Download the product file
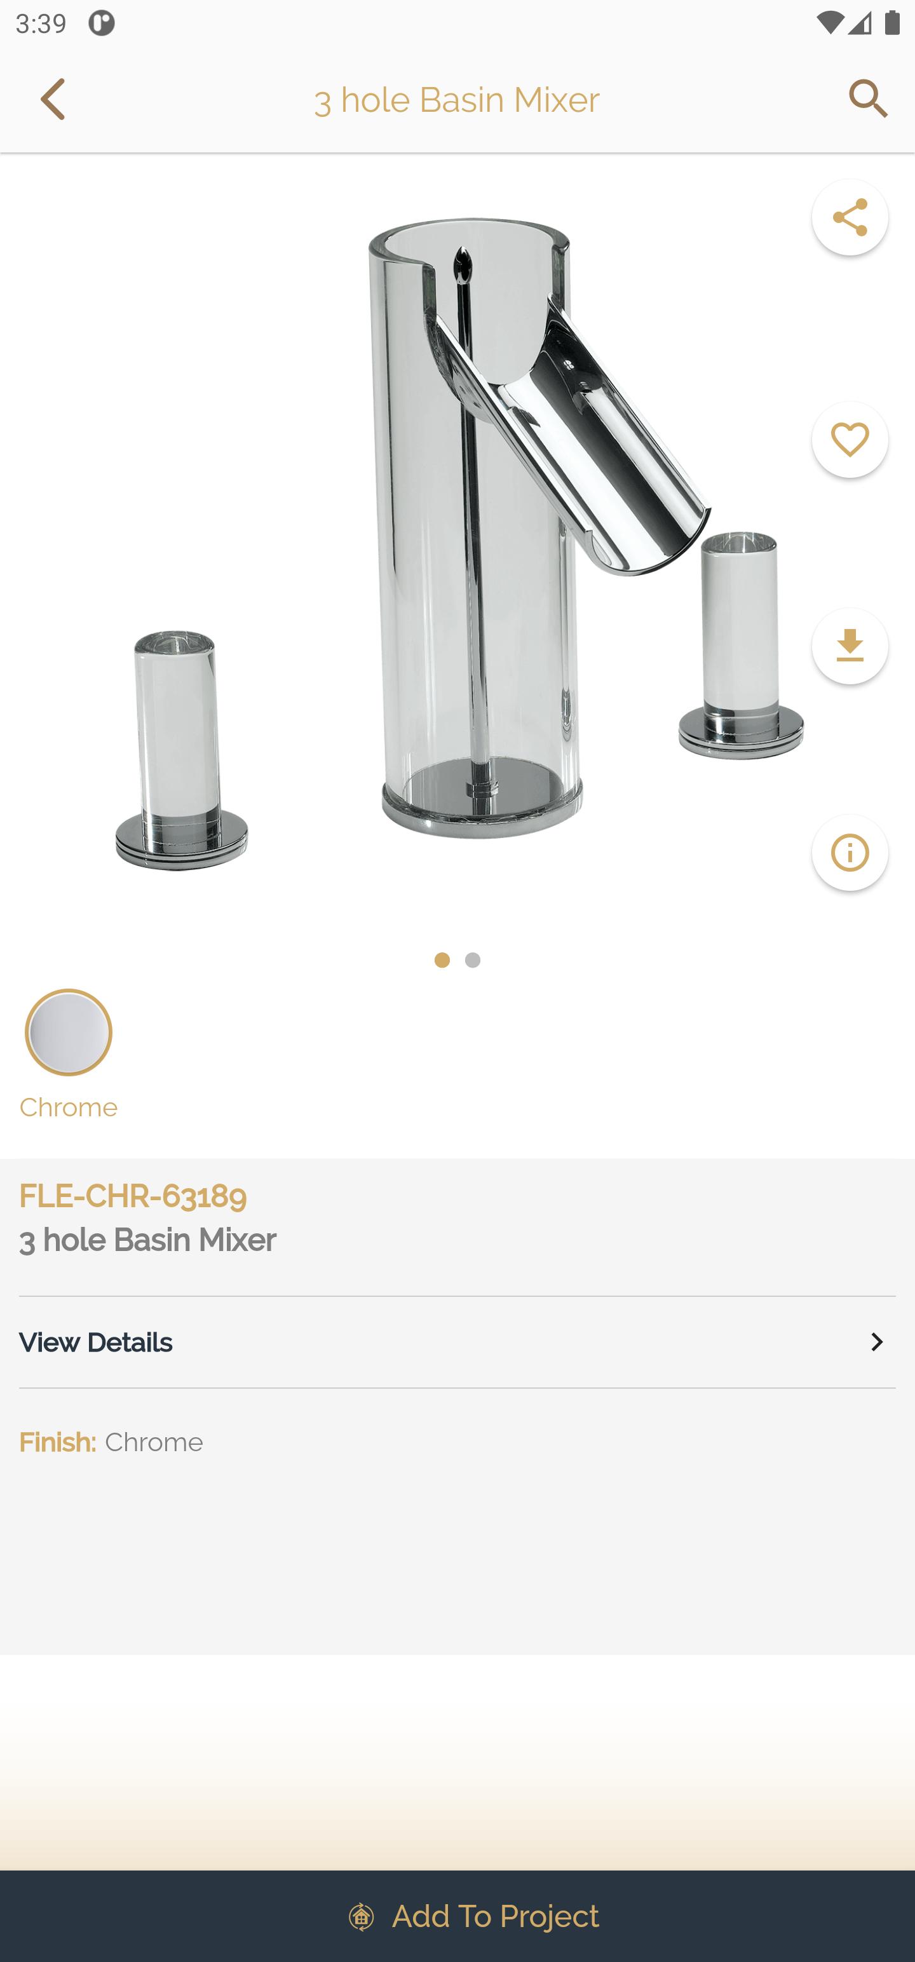 pos(850,647)
